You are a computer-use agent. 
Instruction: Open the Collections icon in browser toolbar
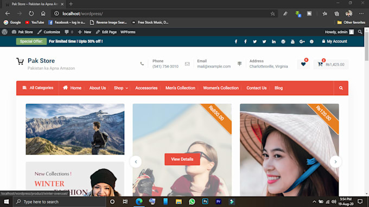pos(337,14)
